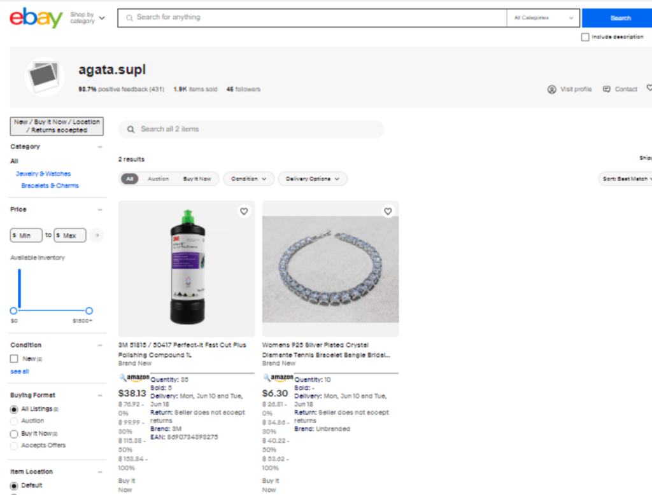Open Contact seller link
The width and height of the screenshot is (652, 495).
(626, 89)
